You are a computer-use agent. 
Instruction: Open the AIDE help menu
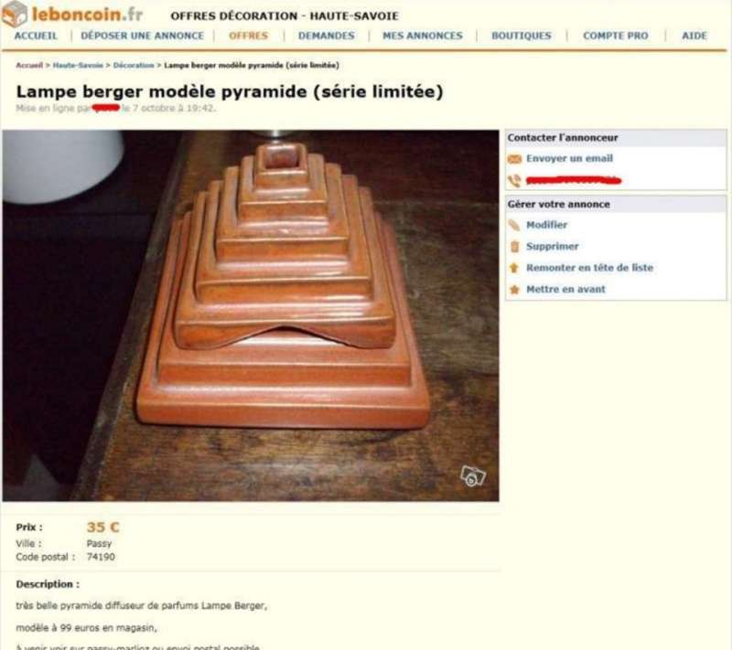click(x=694, y=36)
